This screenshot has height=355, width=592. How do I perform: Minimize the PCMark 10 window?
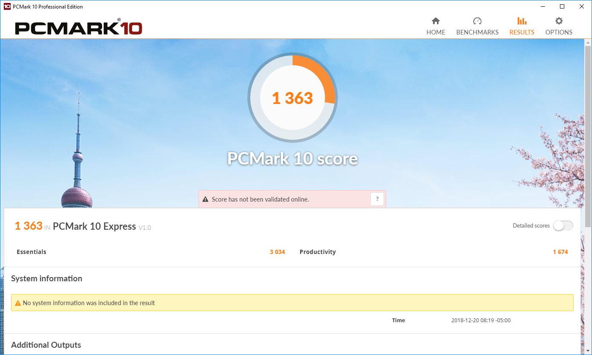tap(543, 6)
